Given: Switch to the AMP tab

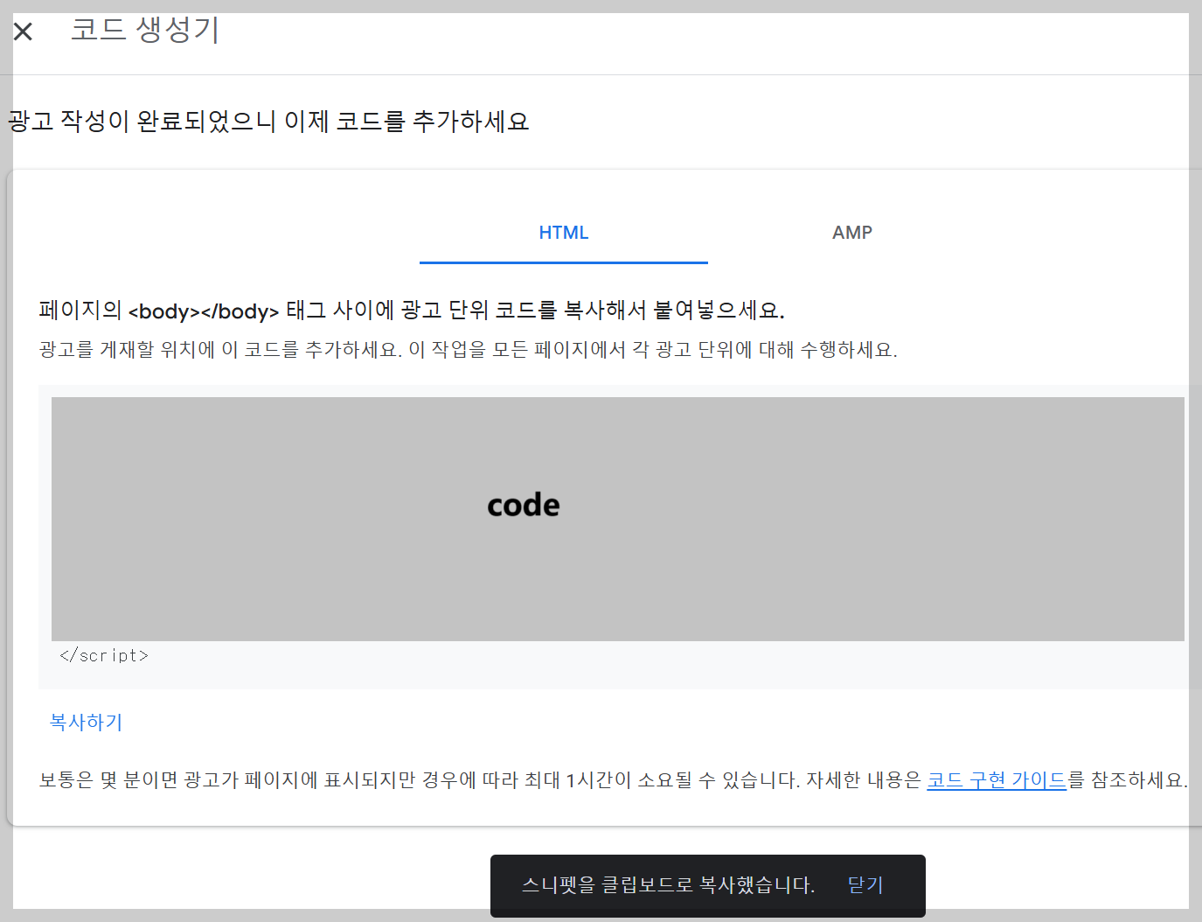Looking at the screenshot, I should pyautogui.click(x=852, y=233).
